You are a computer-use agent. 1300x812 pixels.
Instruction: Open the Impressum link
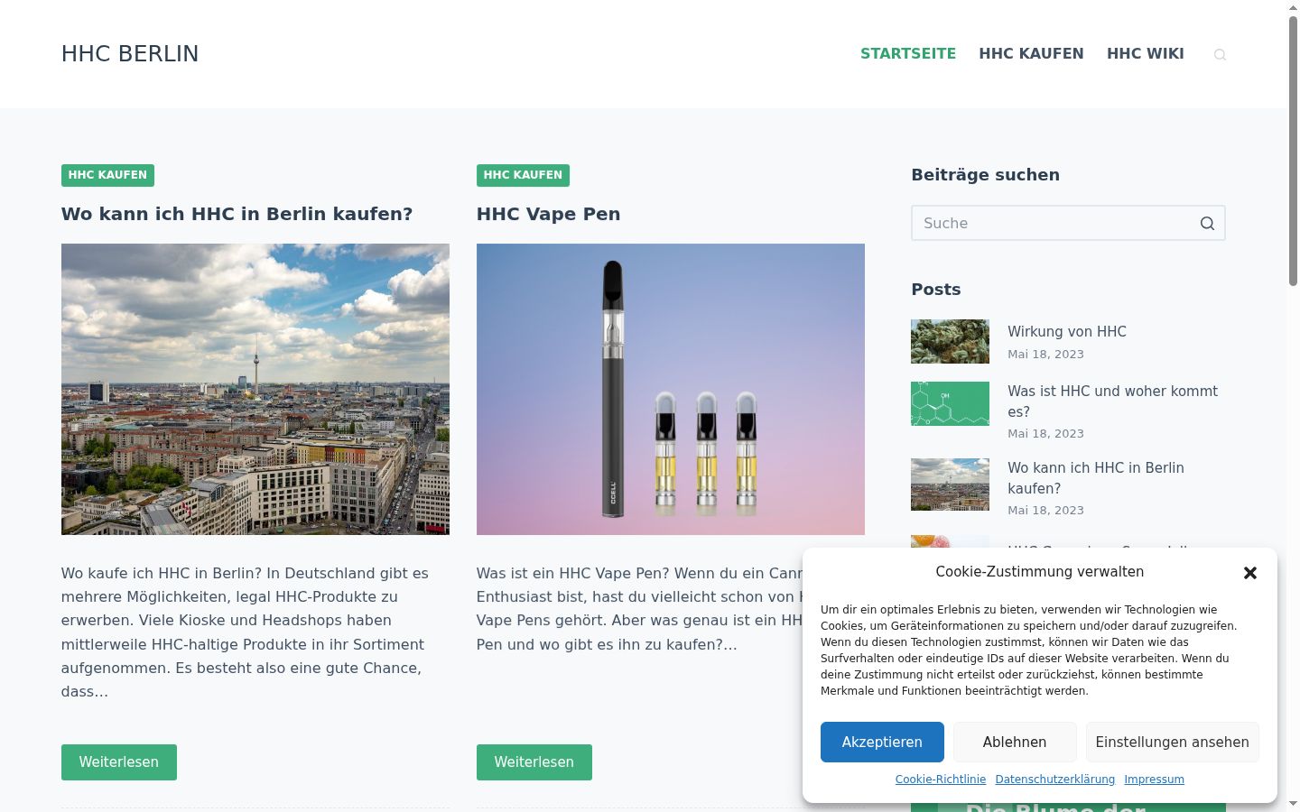[1154, 780]
